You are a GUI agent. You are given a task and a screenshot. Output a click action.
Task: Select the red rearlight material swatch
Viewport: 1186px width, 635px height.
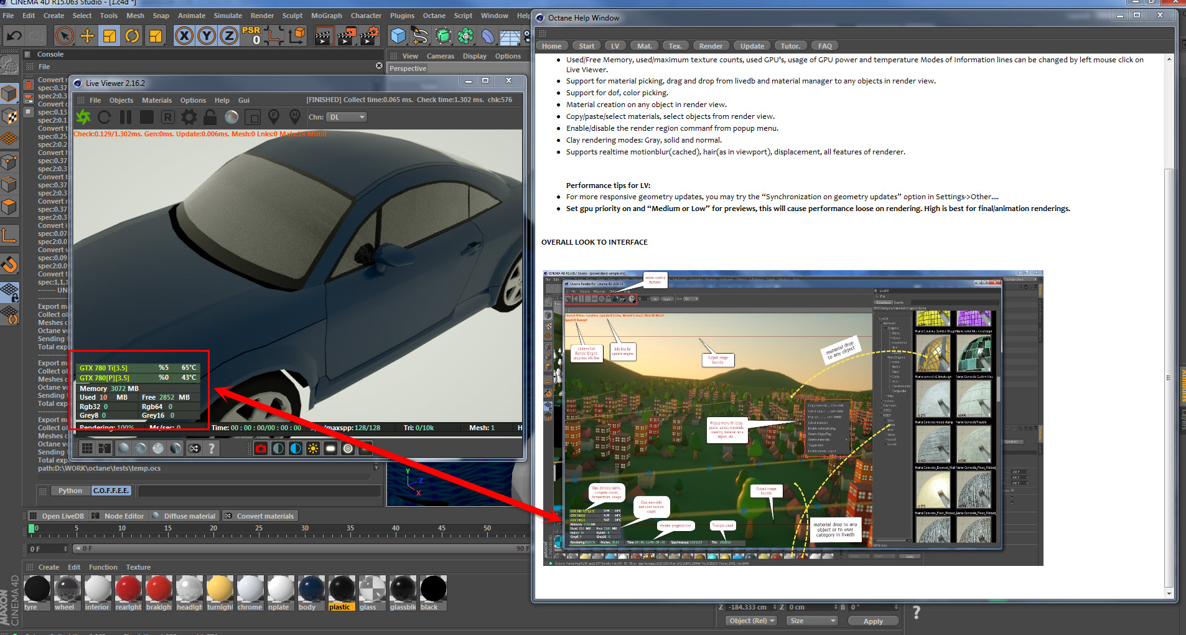[x=128, y=589]
